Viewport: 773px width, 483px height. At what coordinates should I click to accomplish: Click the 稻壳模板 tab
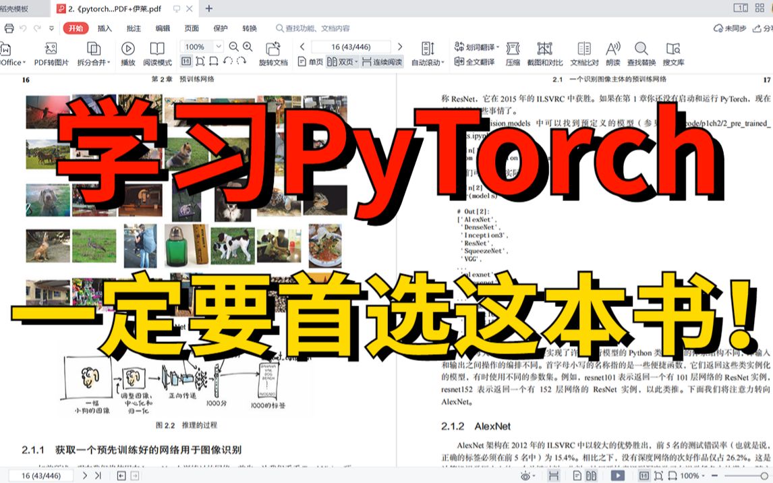point(15,8)
